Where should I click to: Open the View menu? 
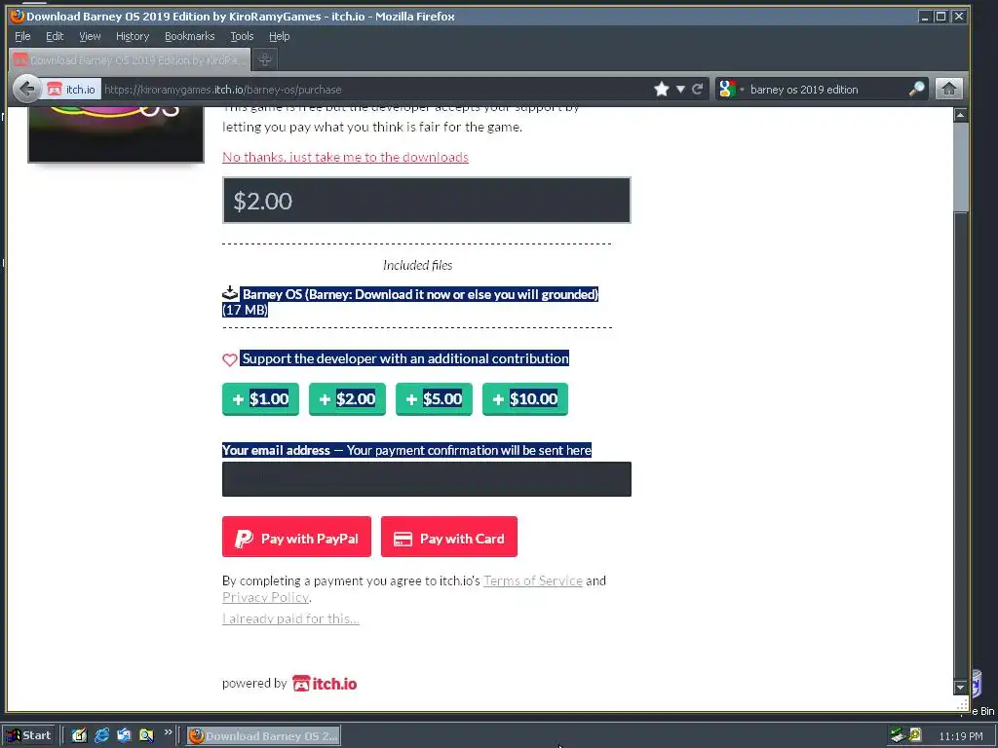[x=90, y=36]
